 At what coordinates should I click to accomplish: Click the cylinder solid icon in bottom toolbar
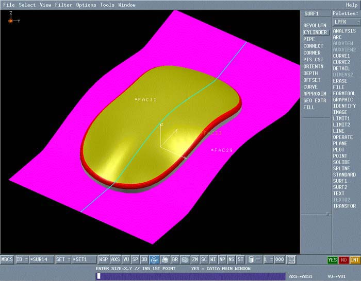[x=251, y=260]
